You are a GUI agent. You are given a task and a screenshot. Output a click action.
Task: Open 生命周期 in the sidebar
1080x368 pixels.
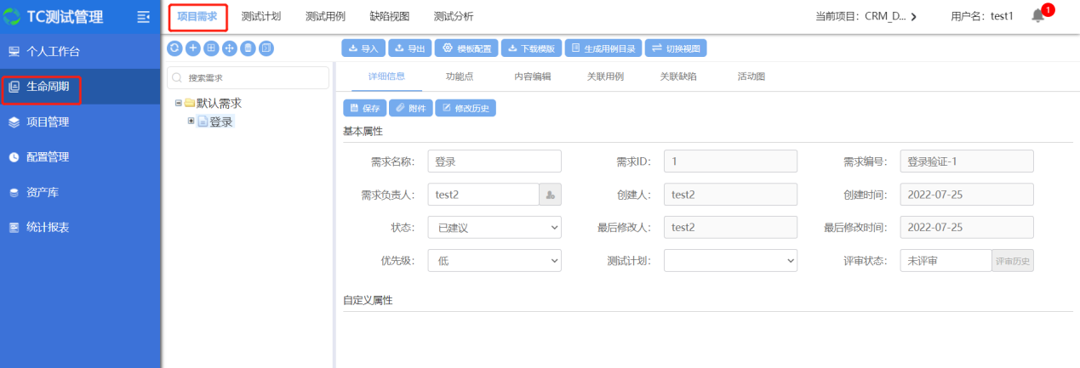click(x=80, y=87)
